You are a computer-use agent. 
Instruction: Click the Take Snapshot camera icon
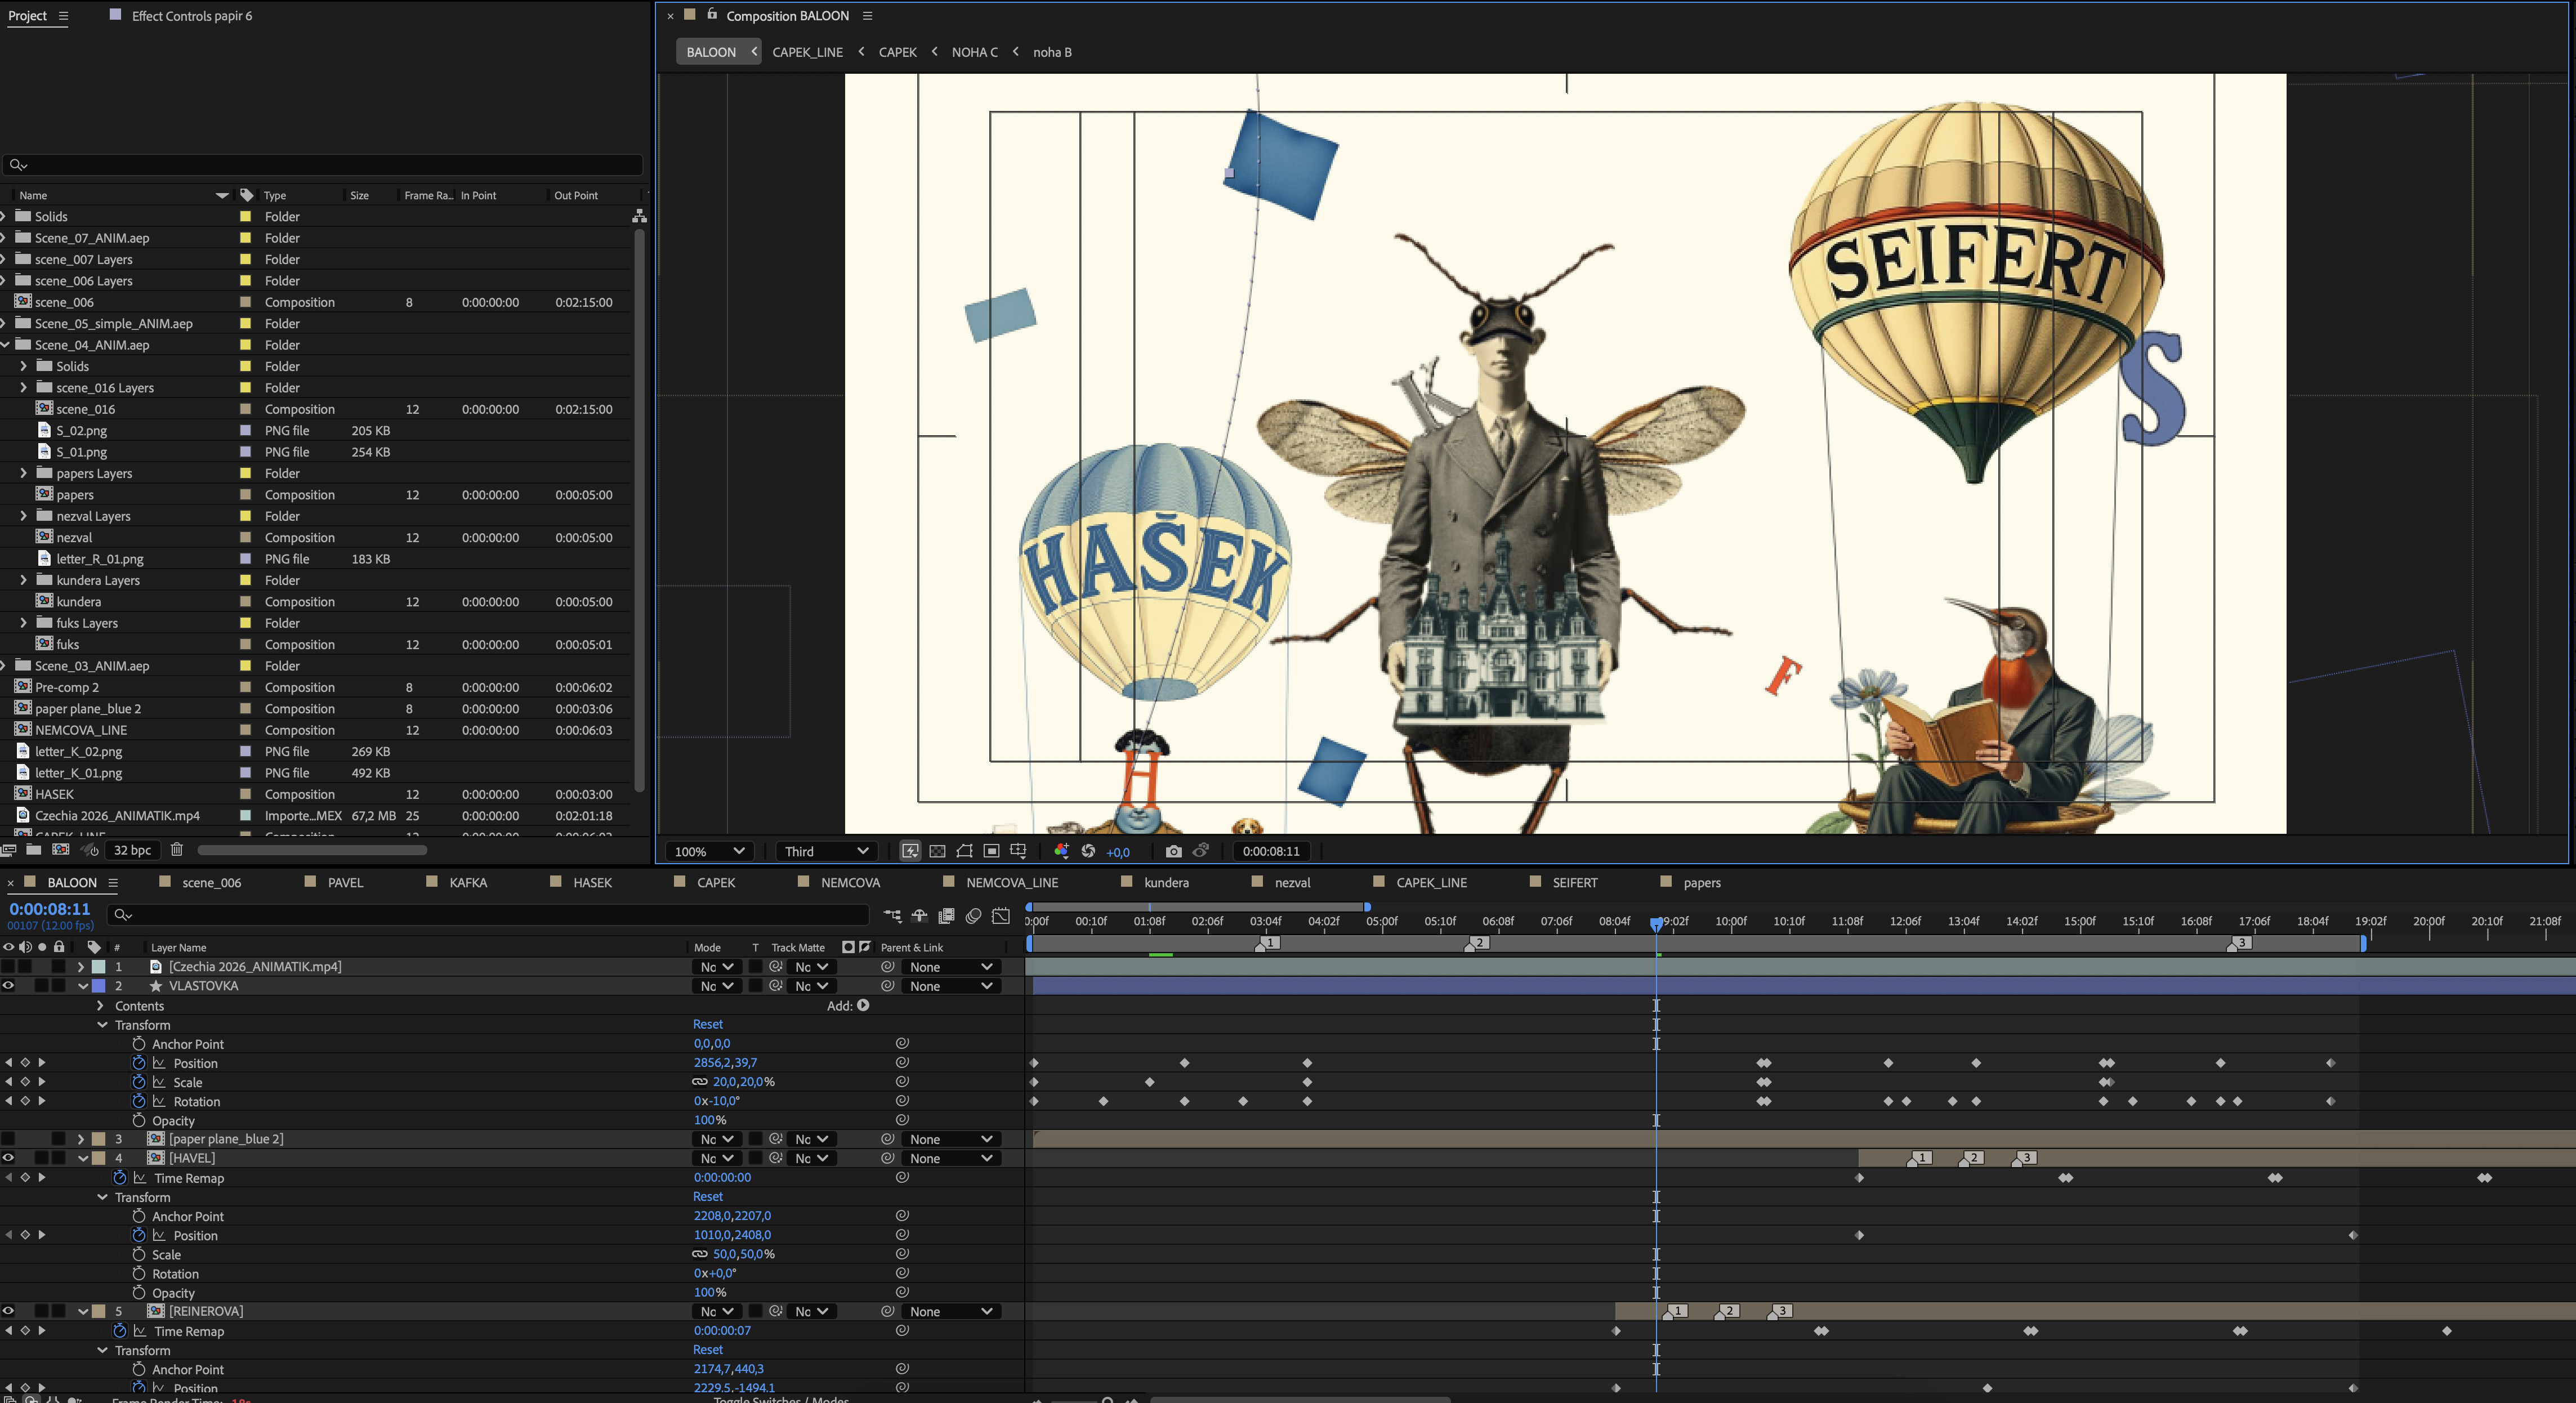1173,851
